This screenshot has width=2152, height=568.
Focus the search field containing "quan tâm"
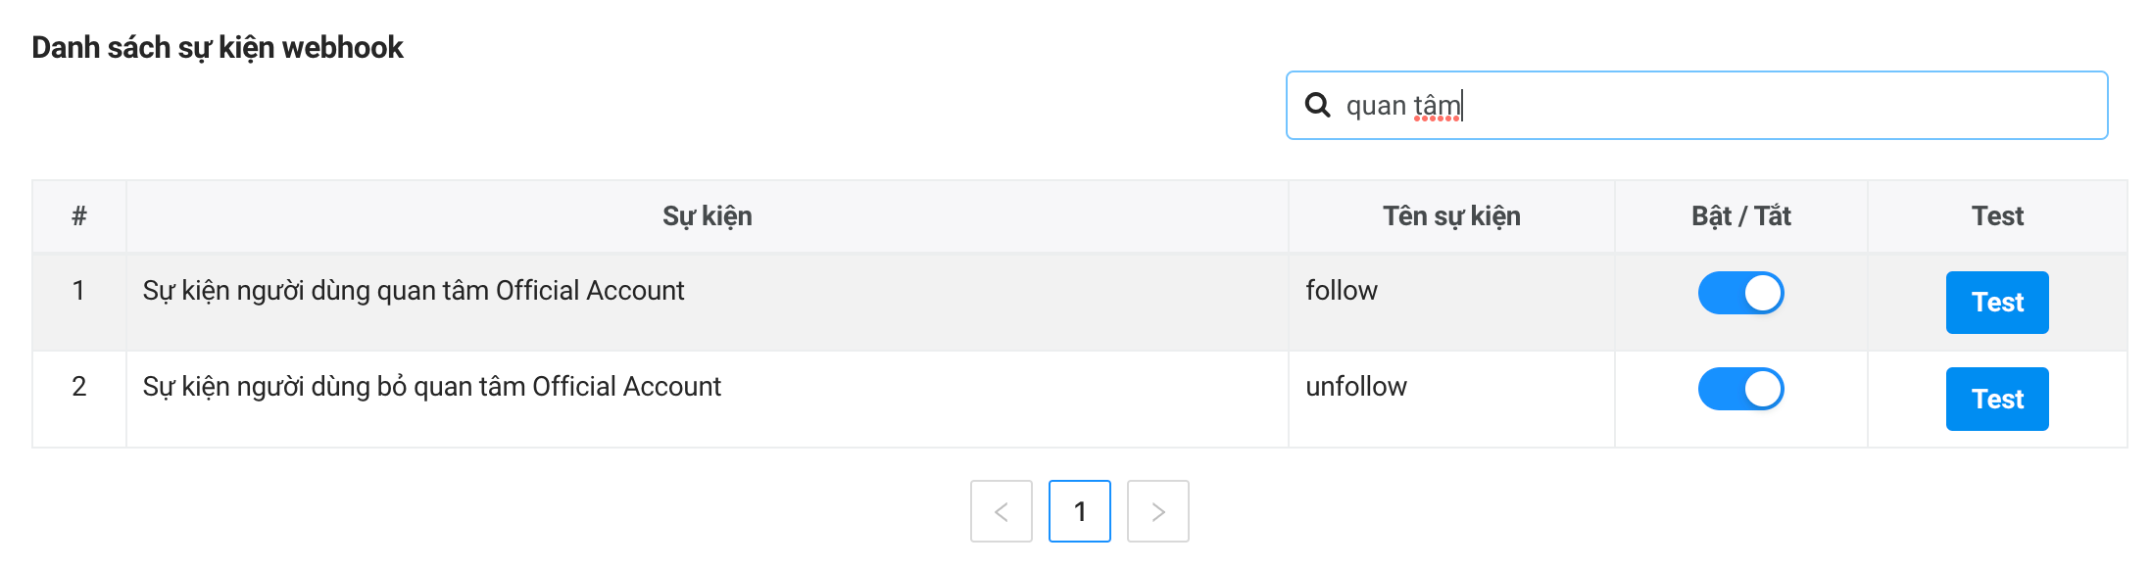(x=1715, y=105)
